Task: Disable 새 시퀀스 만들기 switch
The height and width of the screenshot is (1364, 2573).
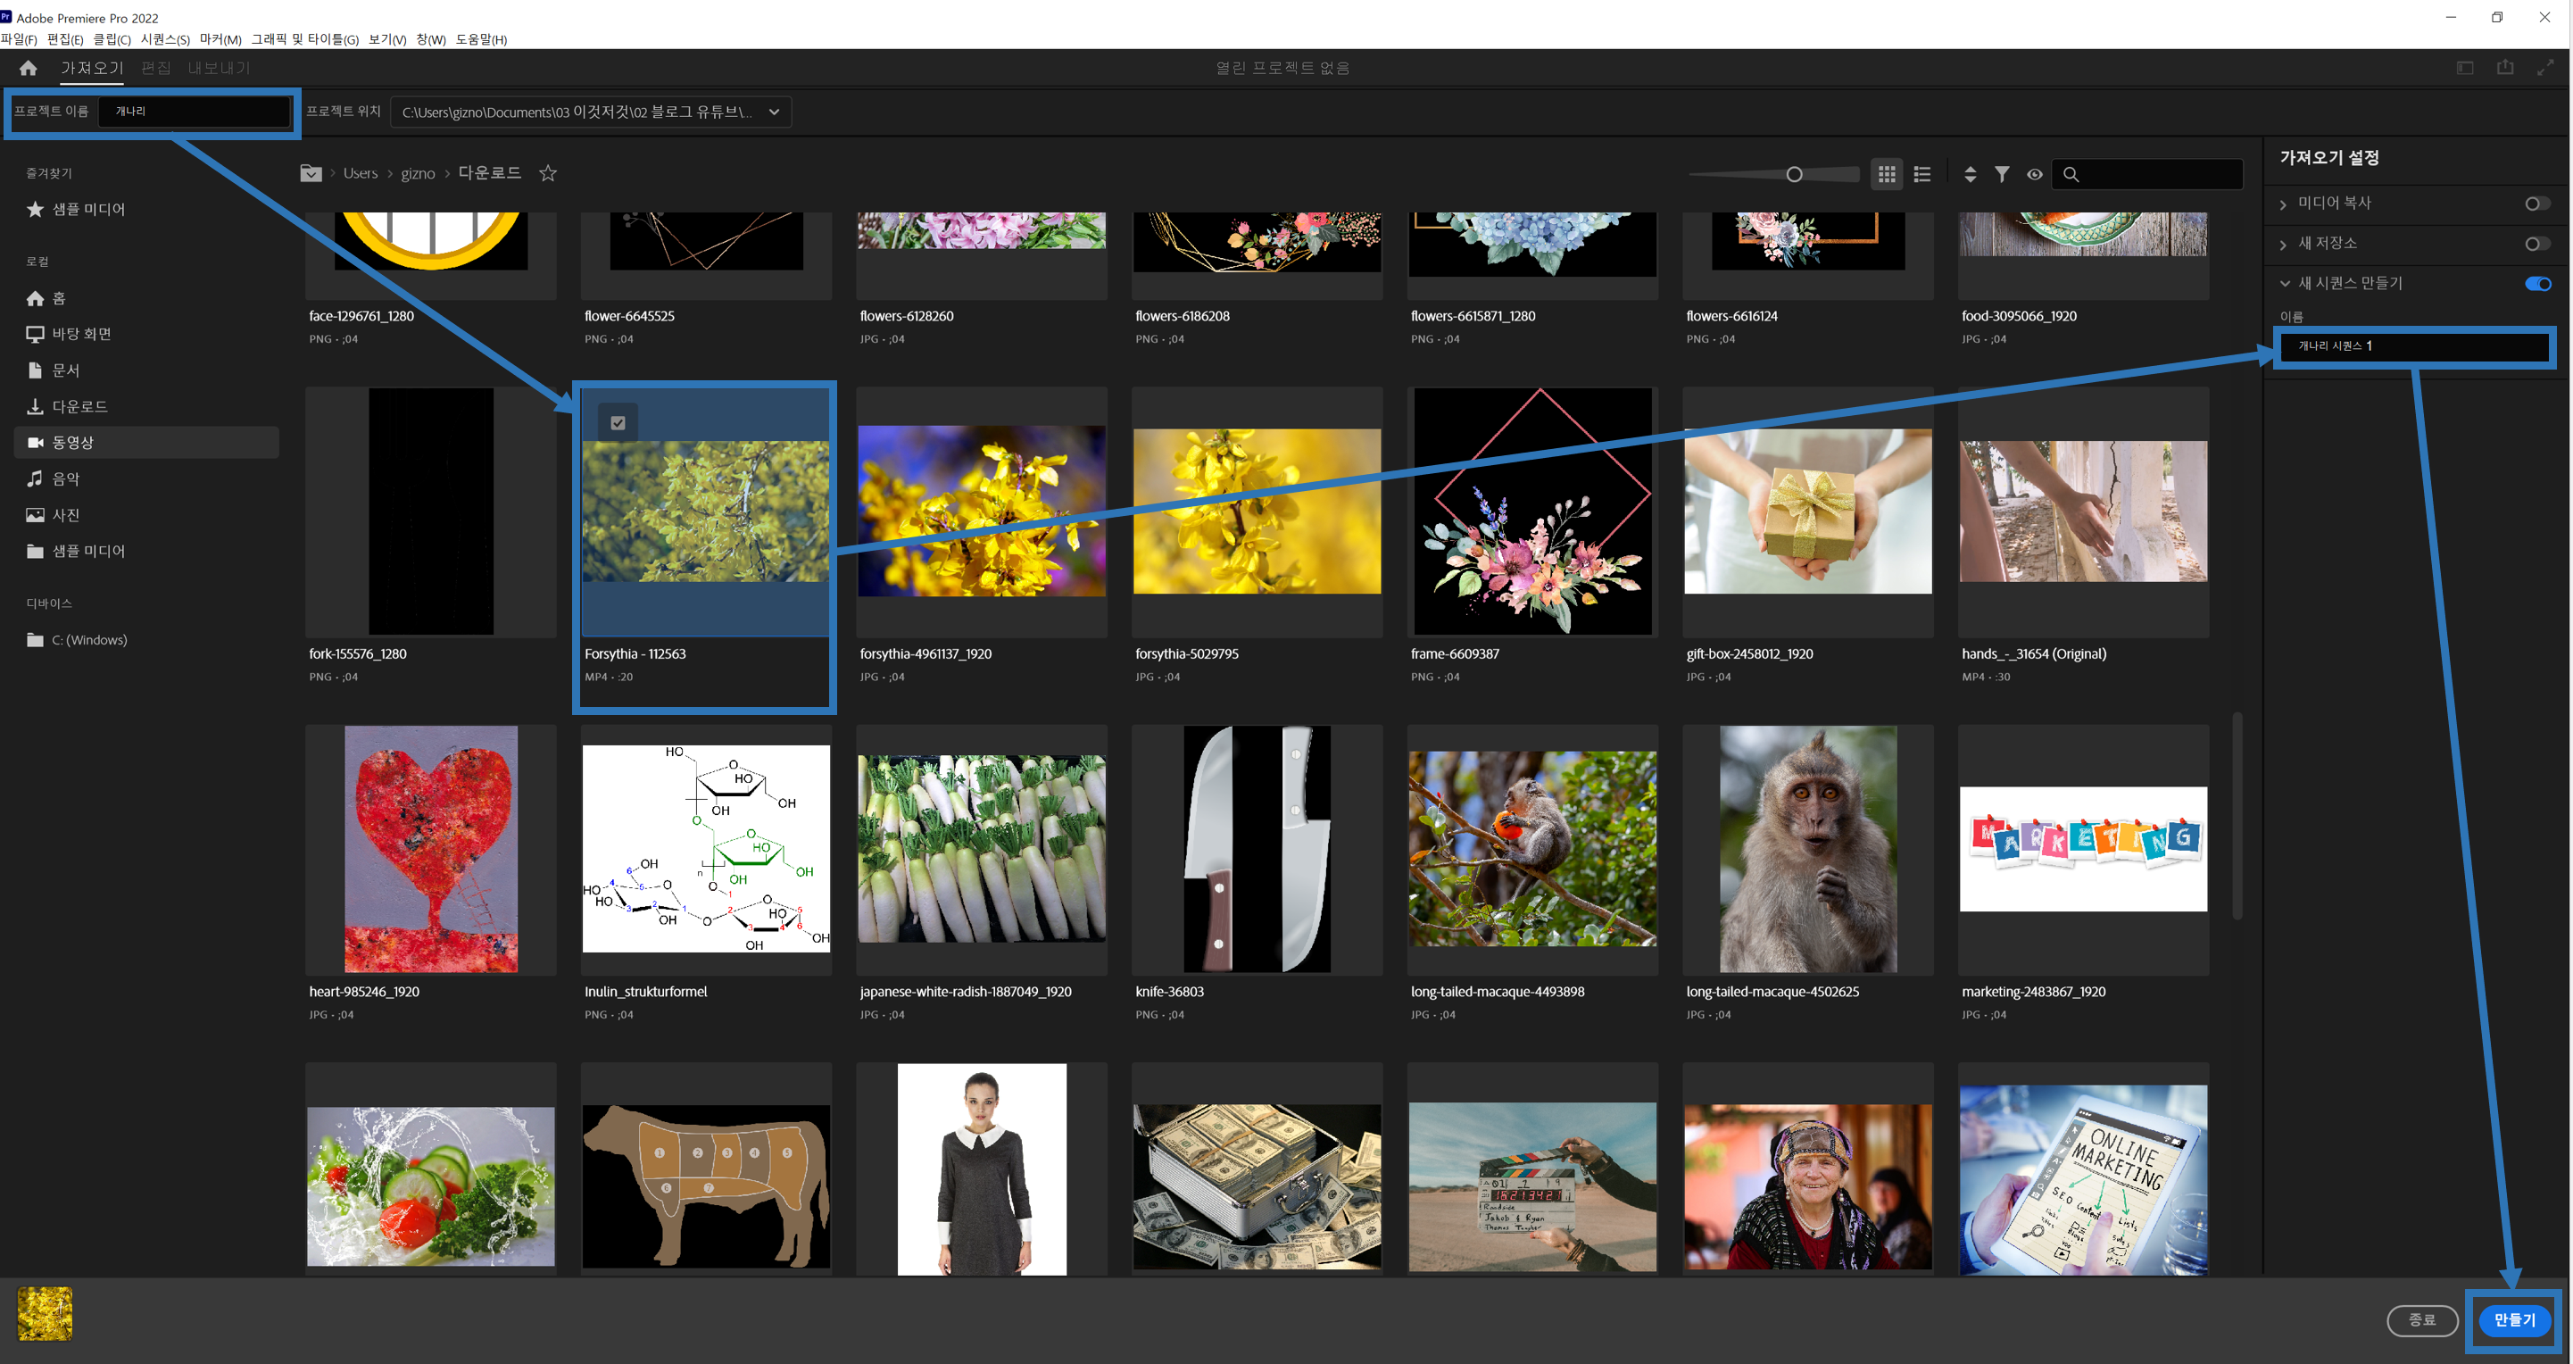Action: pos(2537,284)
